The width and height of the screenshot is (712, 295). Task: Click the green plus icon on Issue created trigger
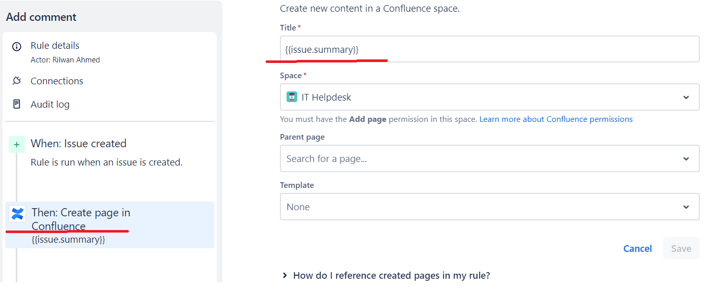tap(17, 144)
